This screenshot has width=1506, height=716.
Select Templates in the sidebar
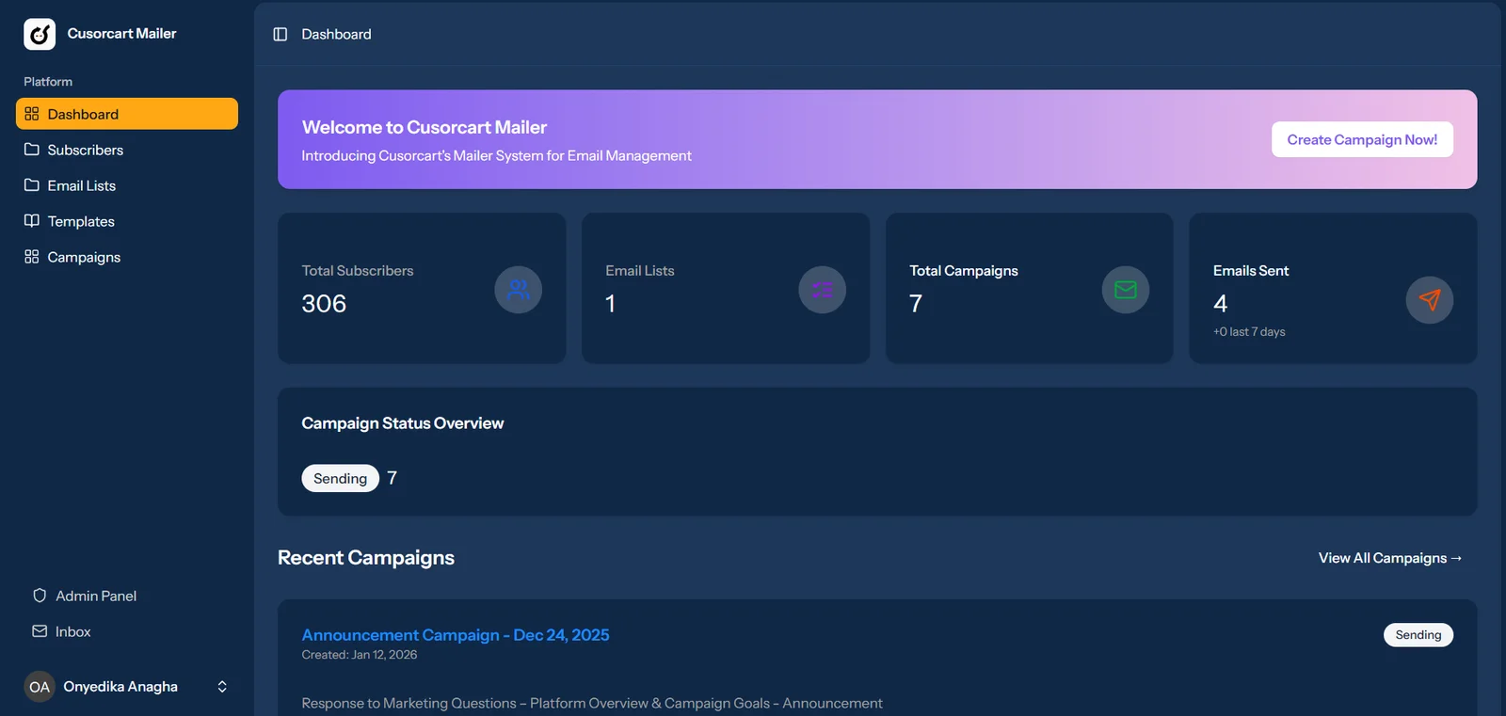click(127, 221)
